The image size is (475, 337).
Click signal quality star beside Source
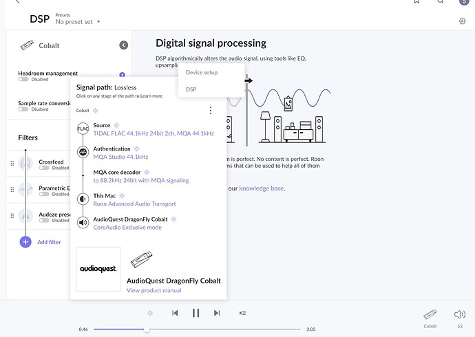click(x=116, y=125)
